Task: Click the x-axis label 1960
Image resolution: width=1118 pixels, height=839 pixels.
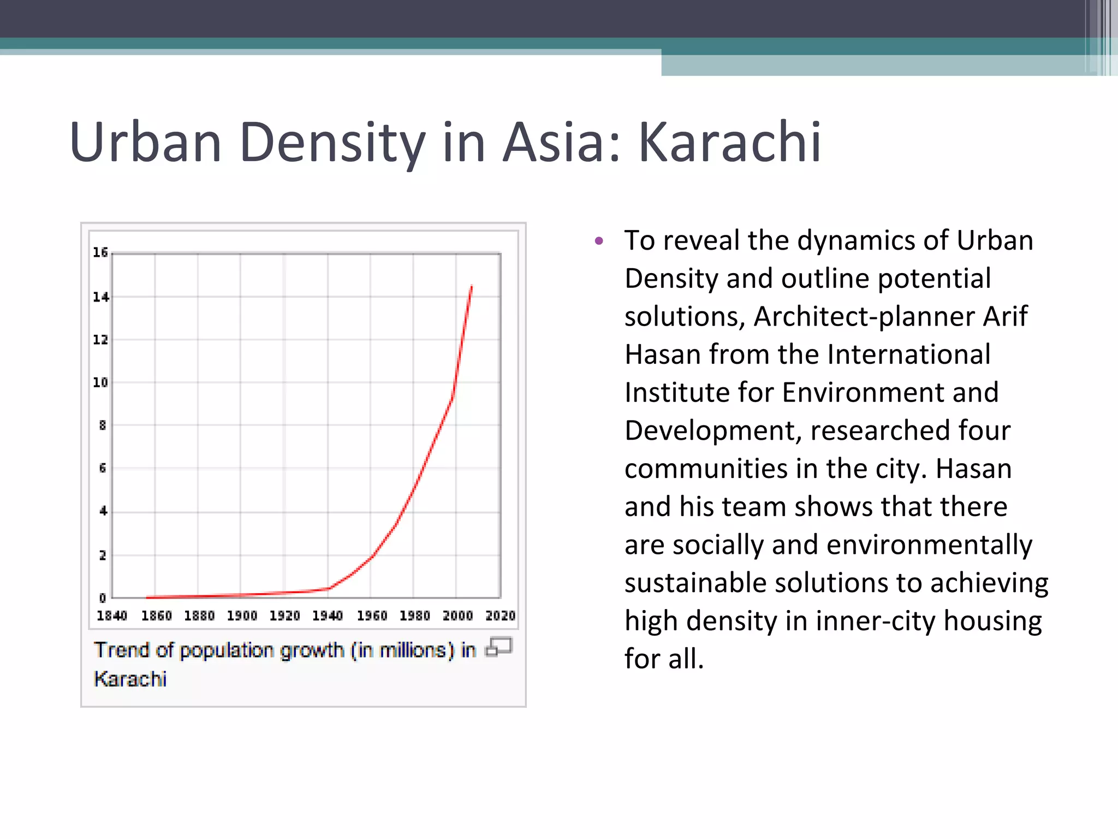Action: (x=372, y=616)
